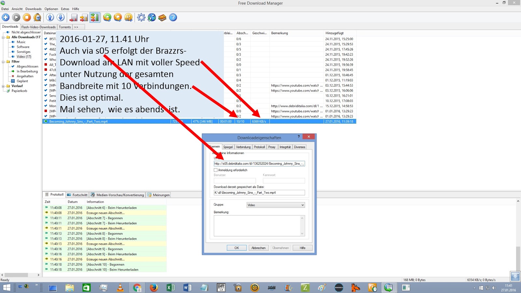The image size is (521, 293).
Task: Open settings via the gear icon
Action: click(141, 18)
